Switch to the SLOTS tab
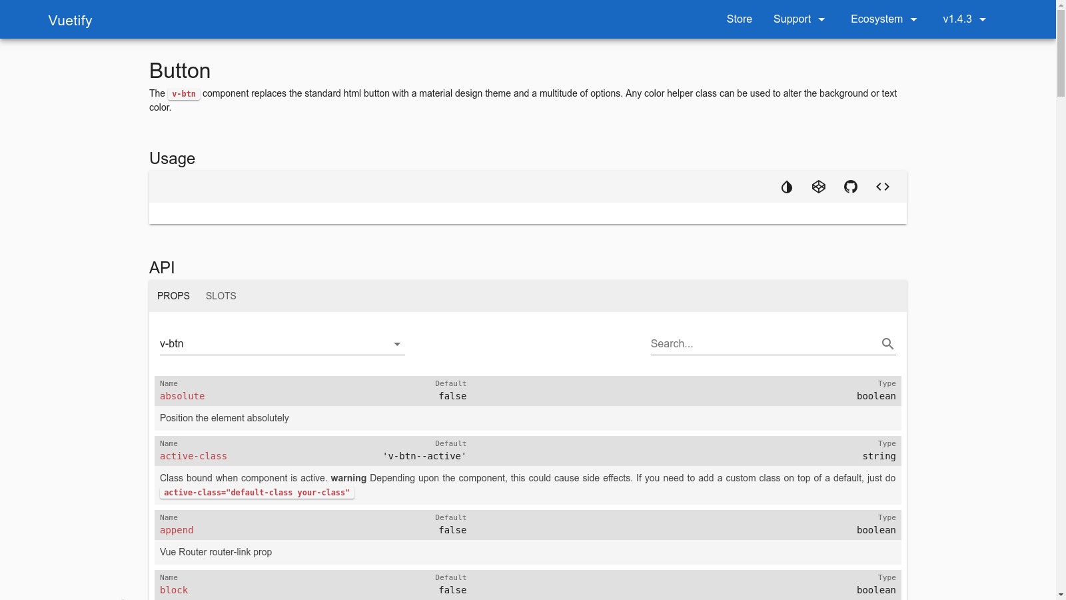The height and width of the screenshot is (600, 1066). pos(221,296)
